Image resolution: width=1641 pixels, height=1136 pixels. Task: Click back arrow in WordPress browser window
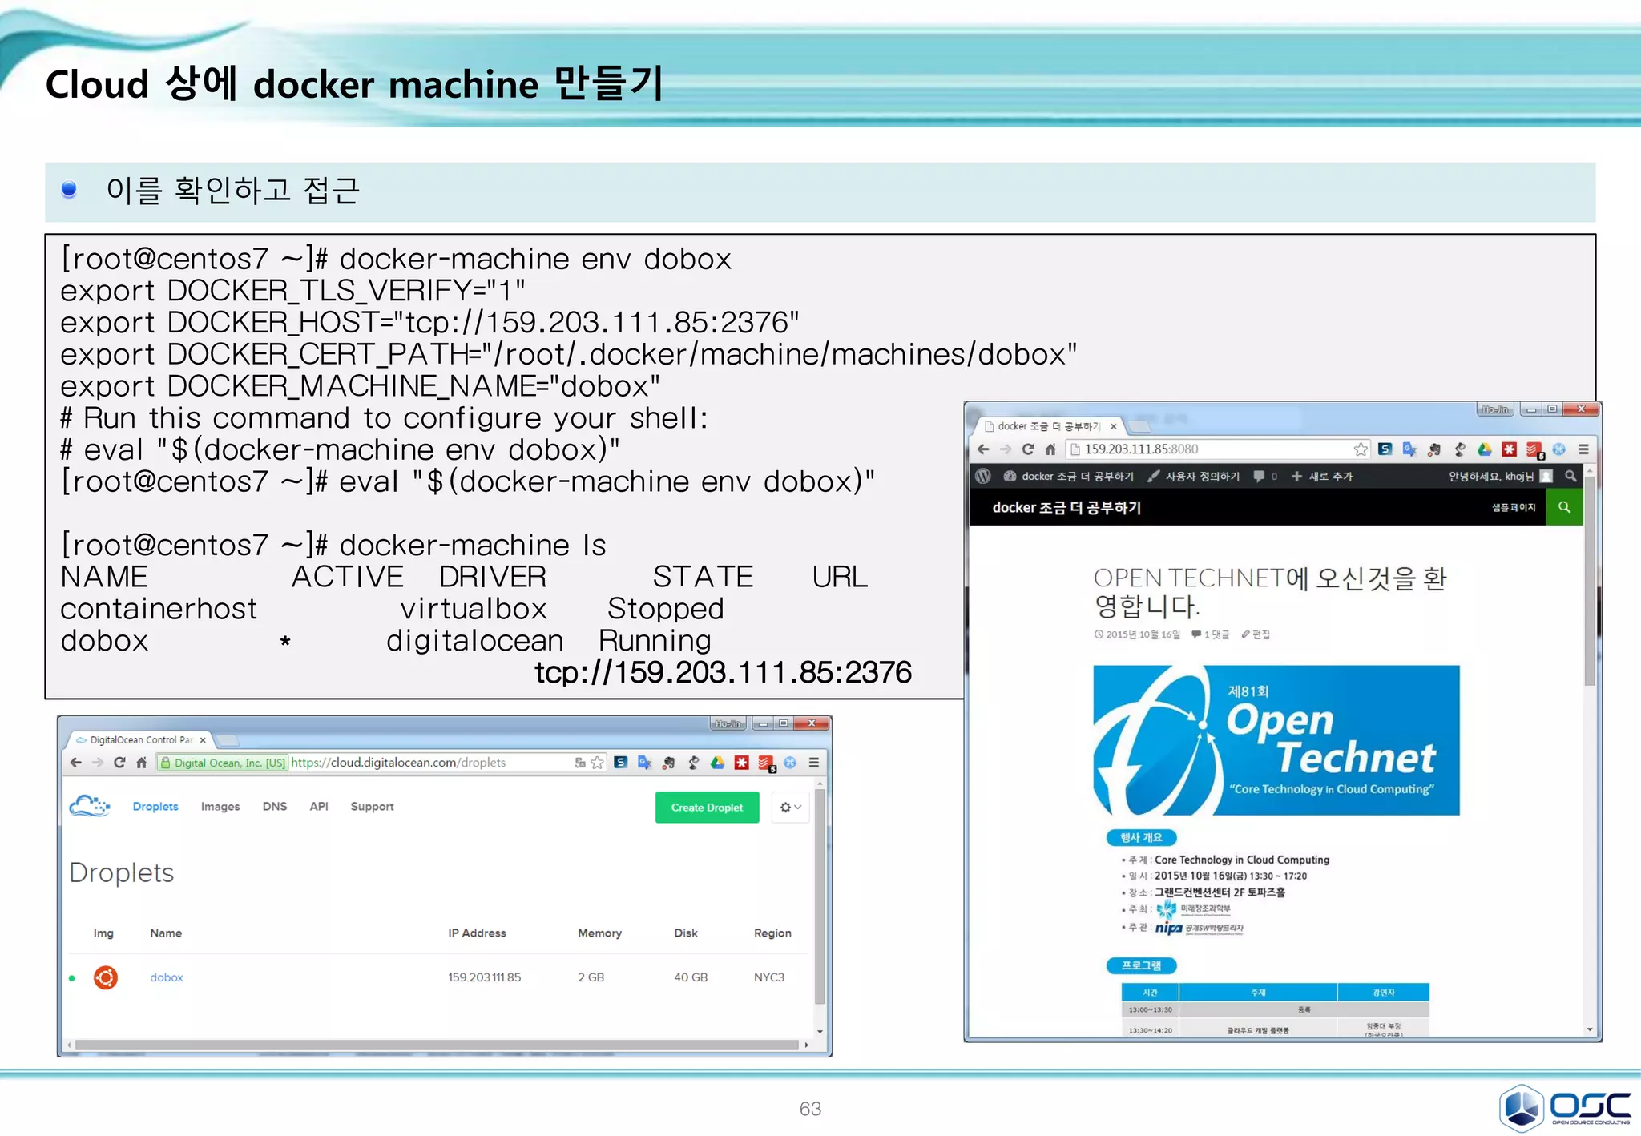(983, 449)
